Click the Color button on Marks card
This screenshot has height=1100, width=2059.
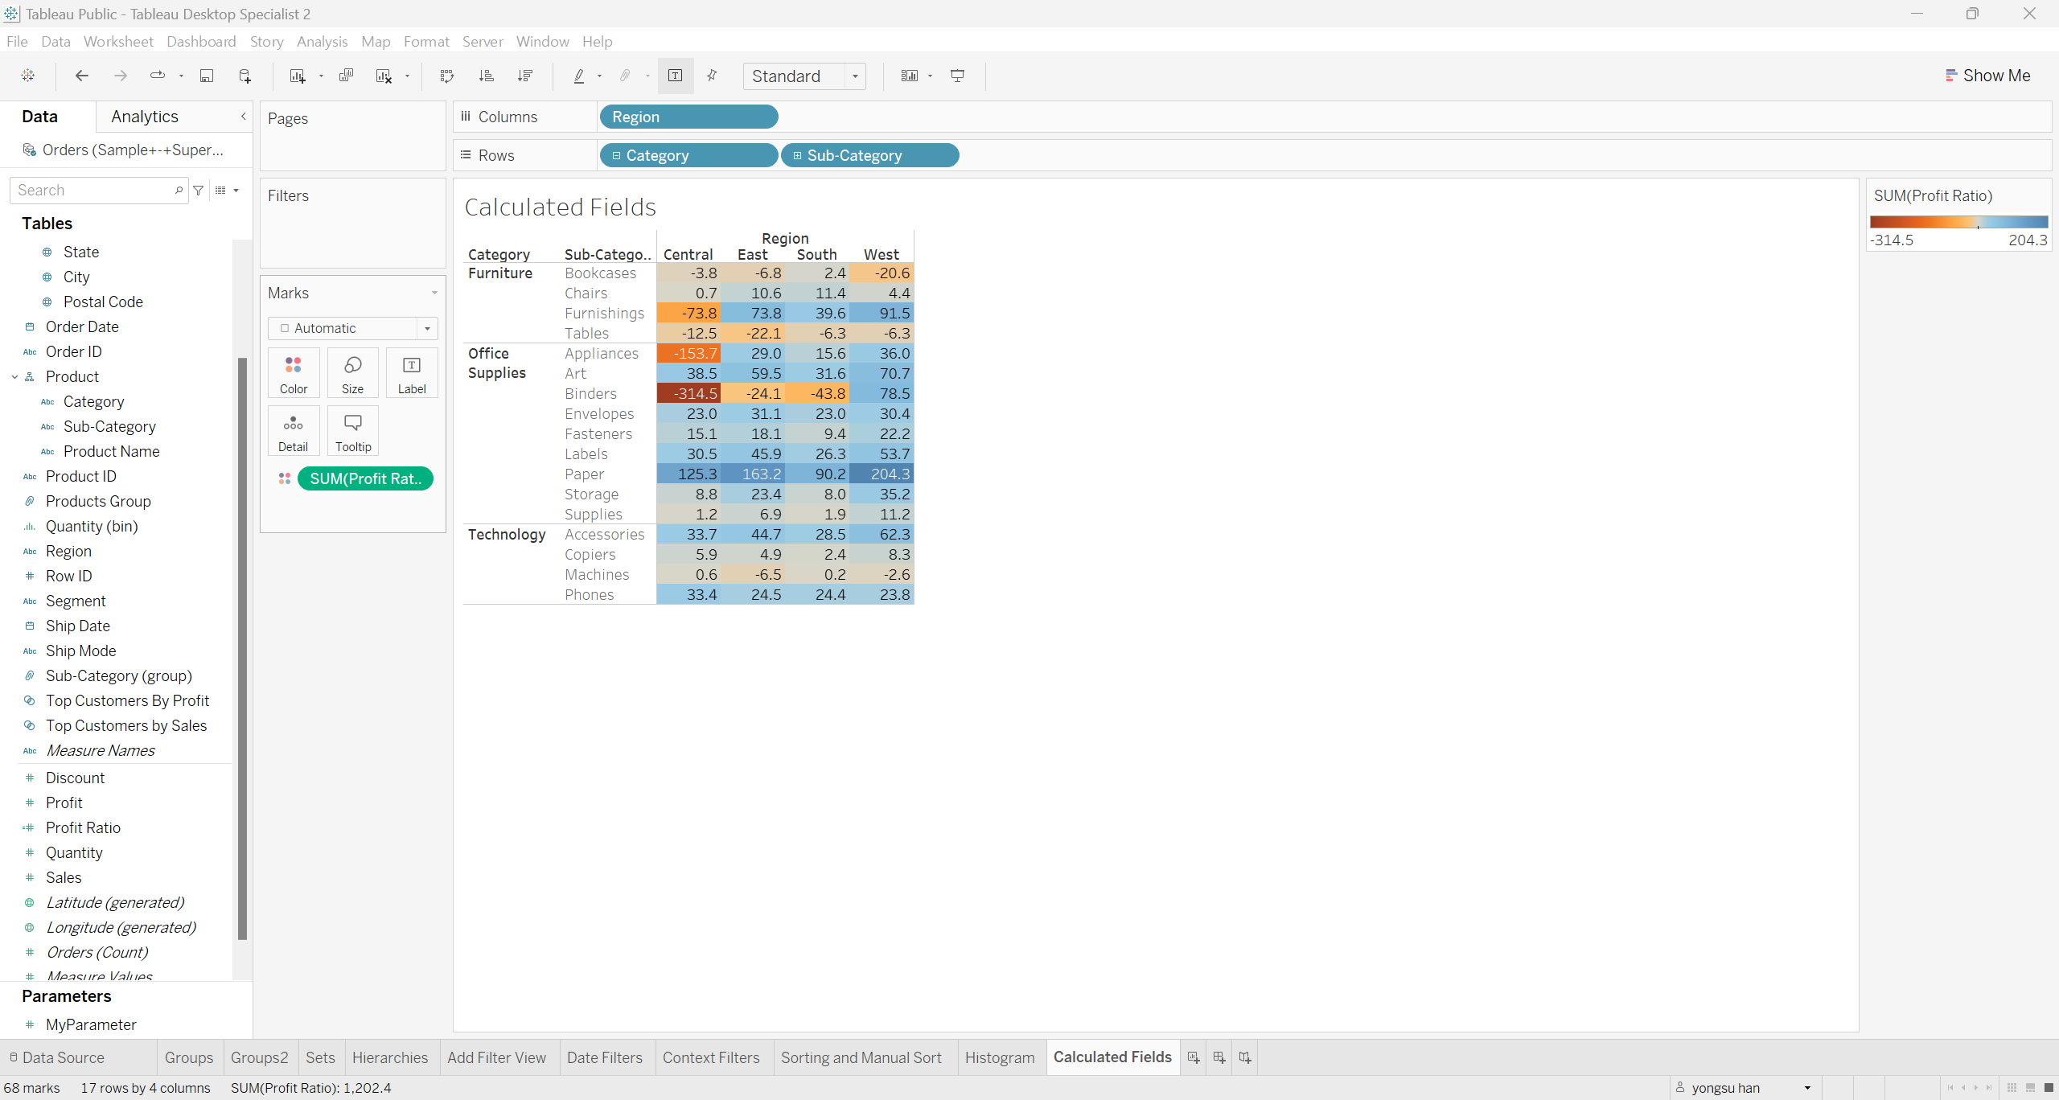[294, 373]
